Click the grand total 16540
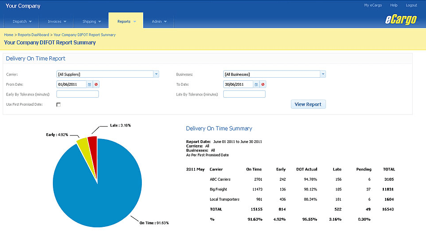The height and width of the screenshot is (234, 426). tap(388, 209)
